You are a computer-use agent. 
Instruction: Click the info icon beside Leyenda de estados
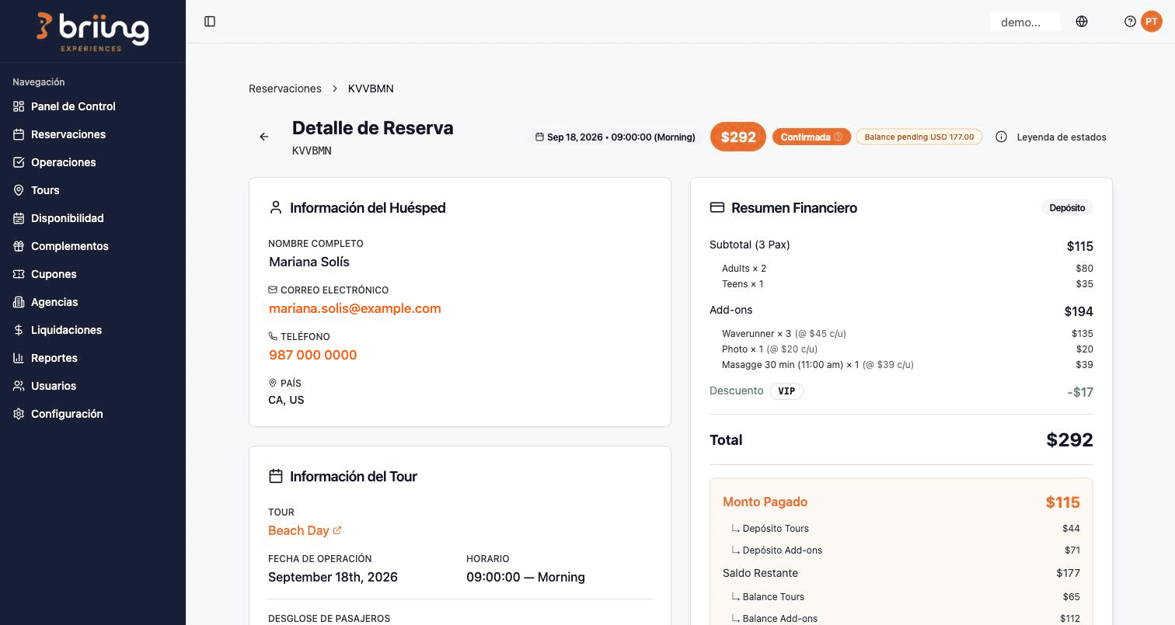[x=1002, y=137]
